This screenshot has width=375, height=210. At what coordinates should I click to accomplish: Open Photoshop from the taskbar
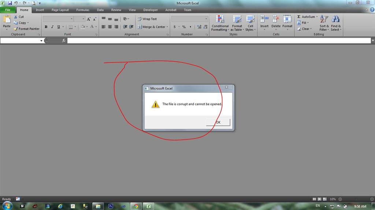click(x=111, y=206)
